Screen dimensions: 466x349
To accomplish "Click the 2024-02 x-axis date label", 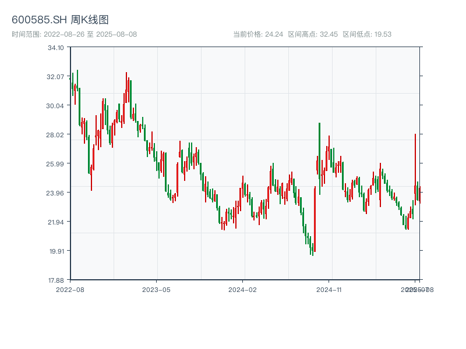I will (x=242, y=289).
